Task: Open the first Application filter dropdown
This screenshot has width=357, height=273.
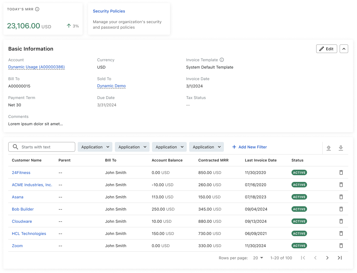Action: pyautogui.click(x=95, y=147)
